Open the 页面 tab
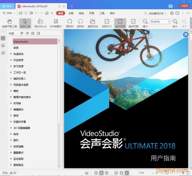192x176 pixels. [x=92, y=13]
